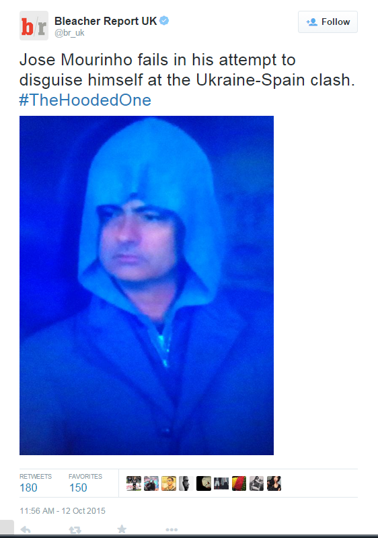
Task: Click the black-and-white side profile avatar
Action: tap(186, 483)
